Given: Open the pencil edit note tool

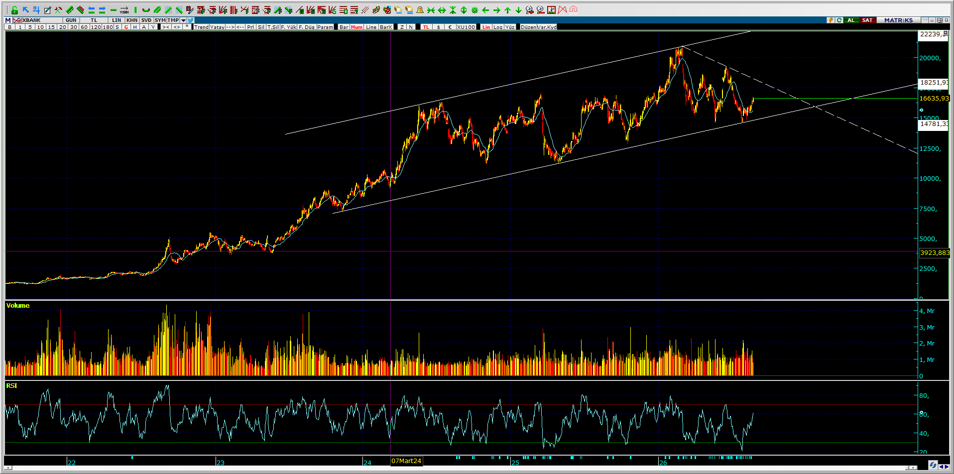Looking at the screenshot, I should click(x=47, y=10).
